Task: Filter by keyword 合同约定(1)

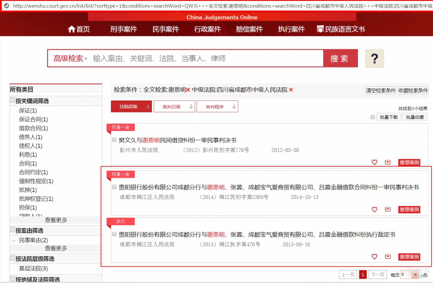Action: [33, 172]
